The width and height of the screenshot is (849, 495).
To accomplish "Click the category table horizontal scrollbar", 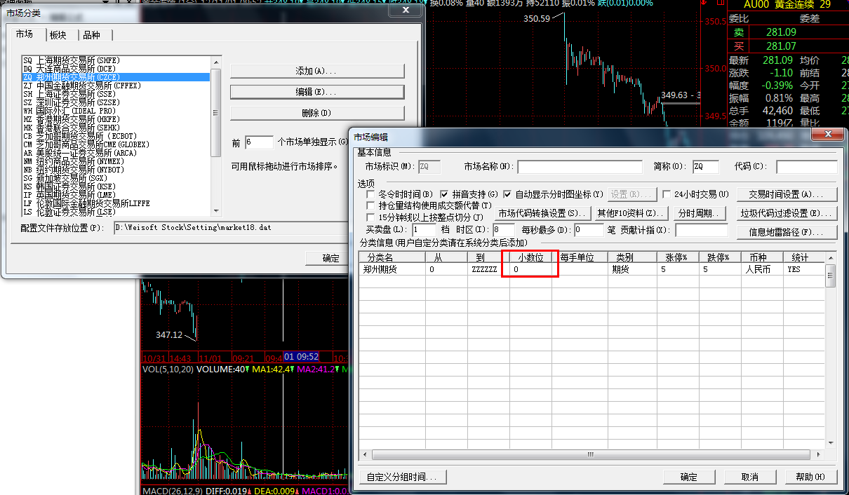I will (x=591, y=455).
